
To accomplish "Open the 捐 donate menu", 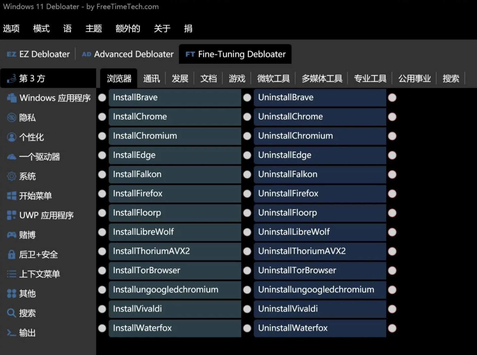I will tap(188, 28).
